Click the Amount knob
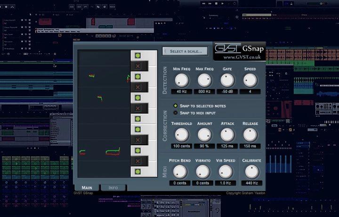 [204, 135]
